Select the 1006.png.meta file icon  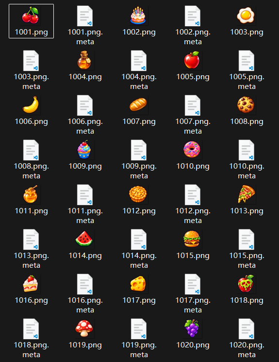coord(84,105)
